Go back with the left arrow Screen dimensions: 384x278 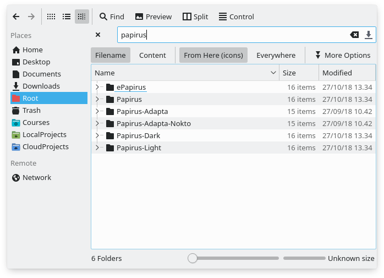coord(16,17)
